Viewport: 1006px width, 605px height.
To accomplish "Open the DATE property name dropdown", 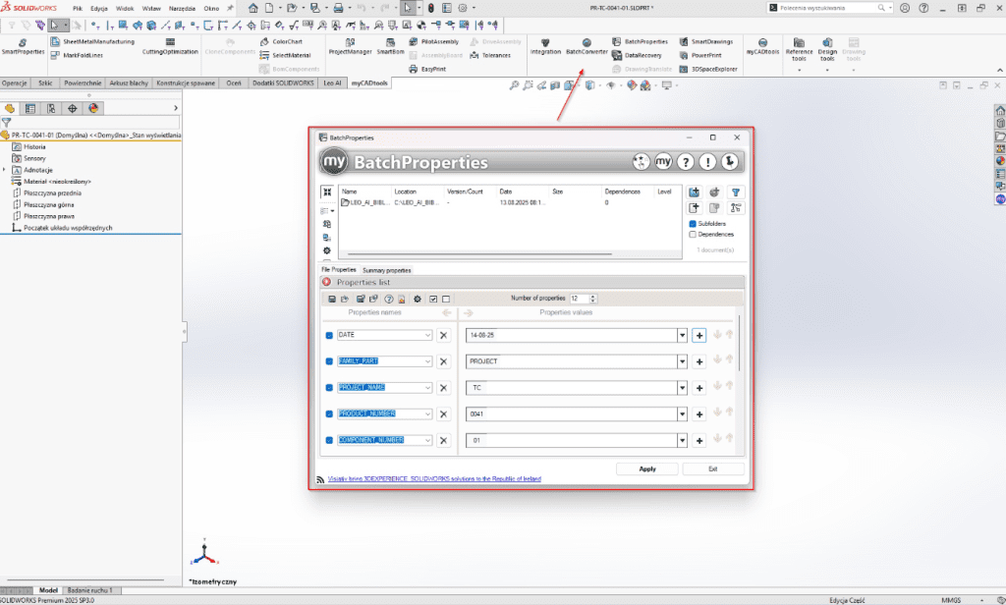I will click(427, 335).
